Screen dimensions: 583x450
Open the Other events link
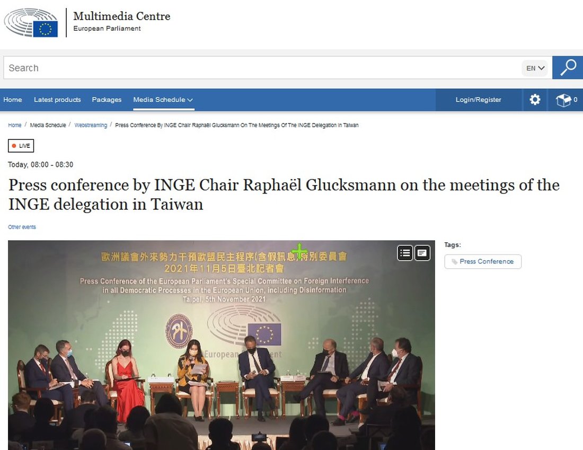tap(22, 227)
